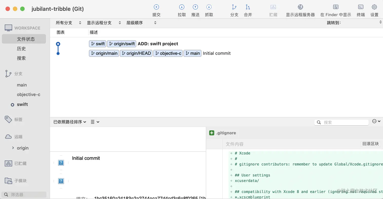Click the 已贮藏 stash icon in the sidebar
This screenshot has height=199, width=383.
(8, 163)
